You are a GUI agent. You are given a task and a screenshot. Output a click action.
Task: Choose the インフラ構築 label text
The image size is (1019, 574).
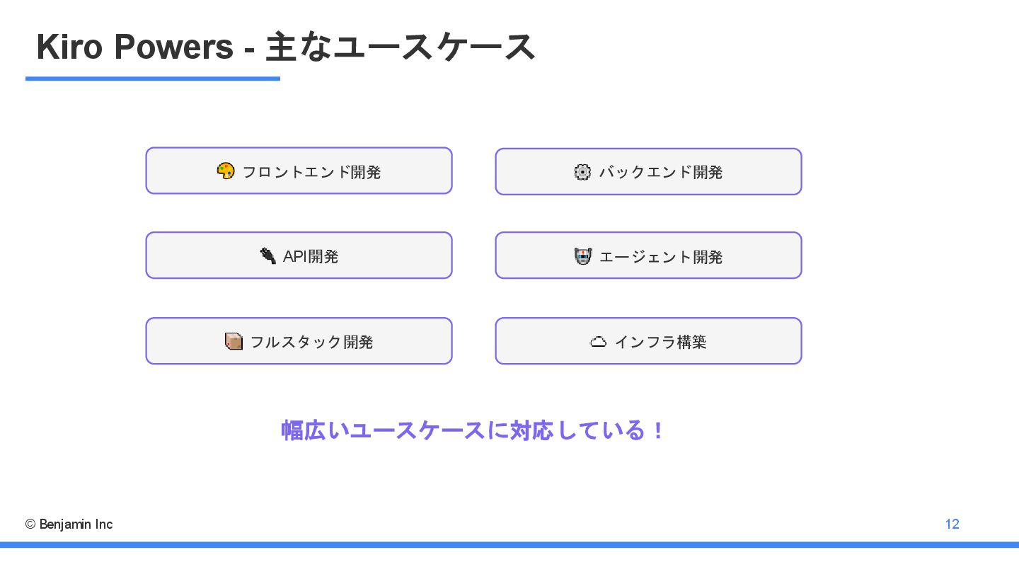click(660, 342)
